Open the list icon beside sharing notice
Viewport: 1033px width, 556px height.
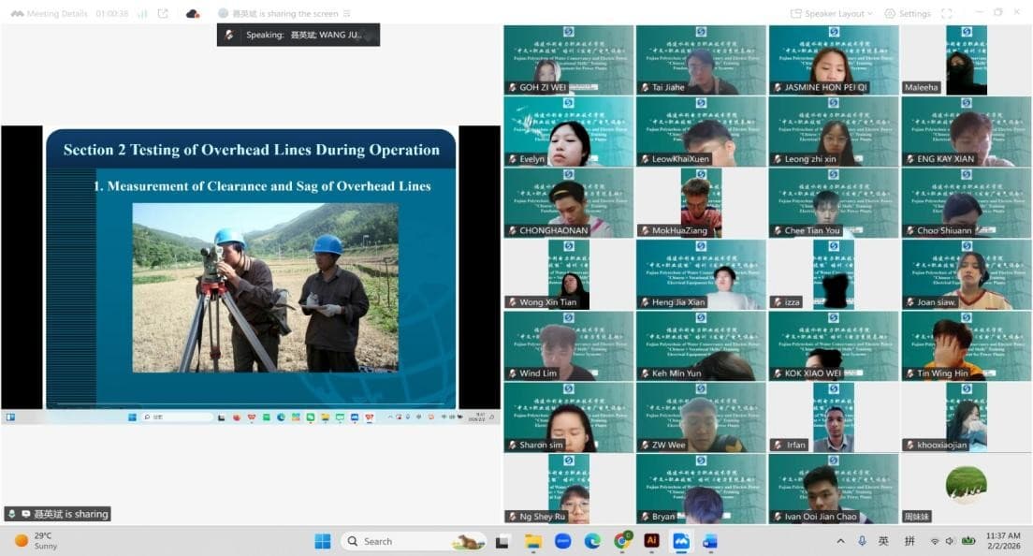(346, 13)
